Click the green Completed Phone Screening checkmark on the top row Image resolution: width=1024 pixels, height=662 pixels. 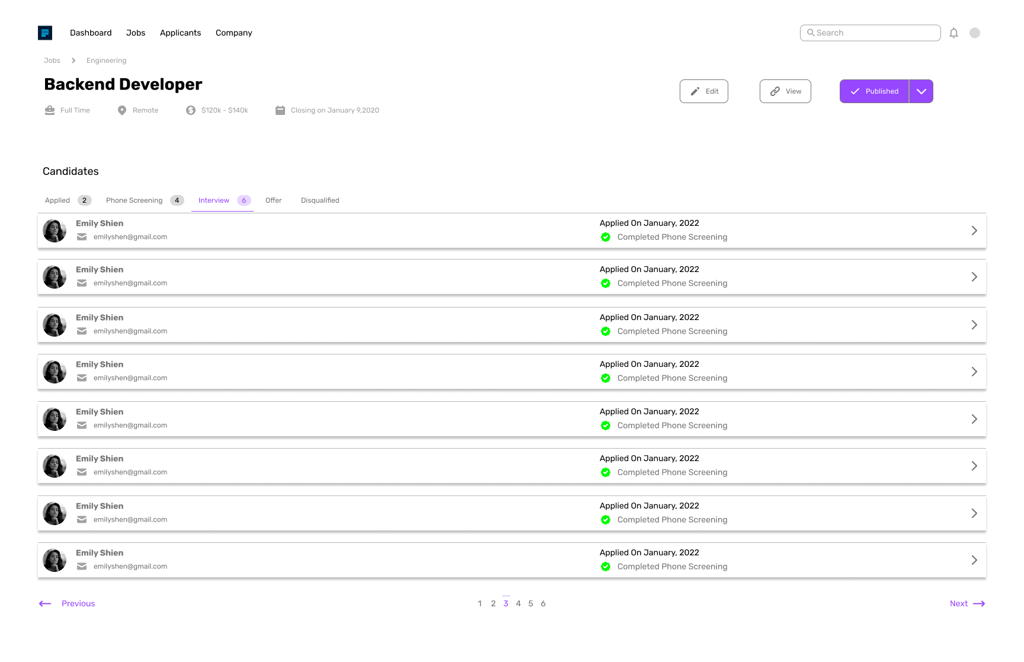[x=606, y=237]
